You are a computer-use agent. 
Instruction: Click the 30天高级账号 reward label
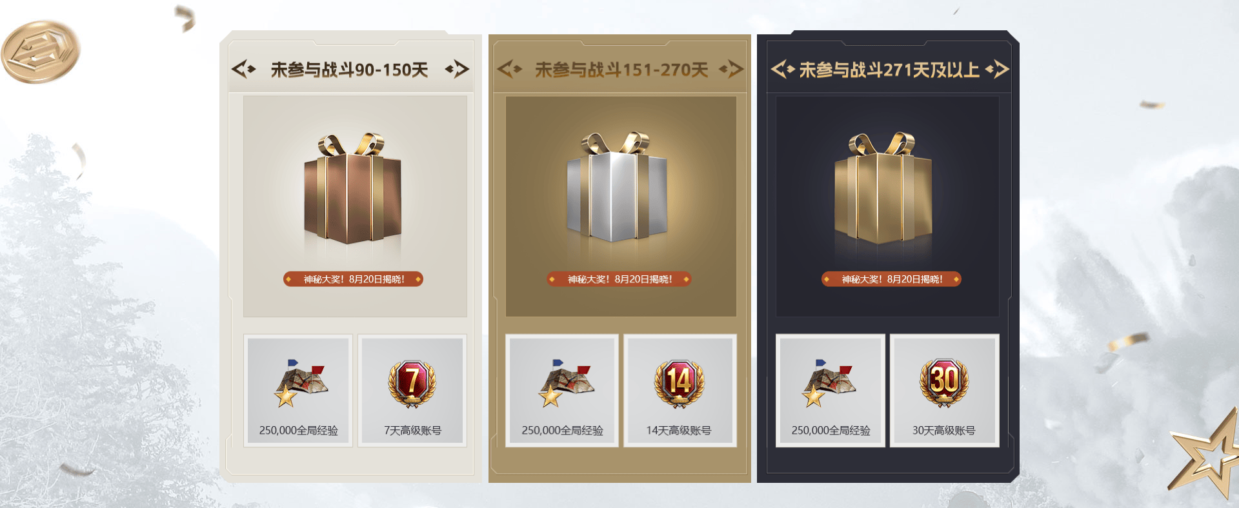point(944,431)
